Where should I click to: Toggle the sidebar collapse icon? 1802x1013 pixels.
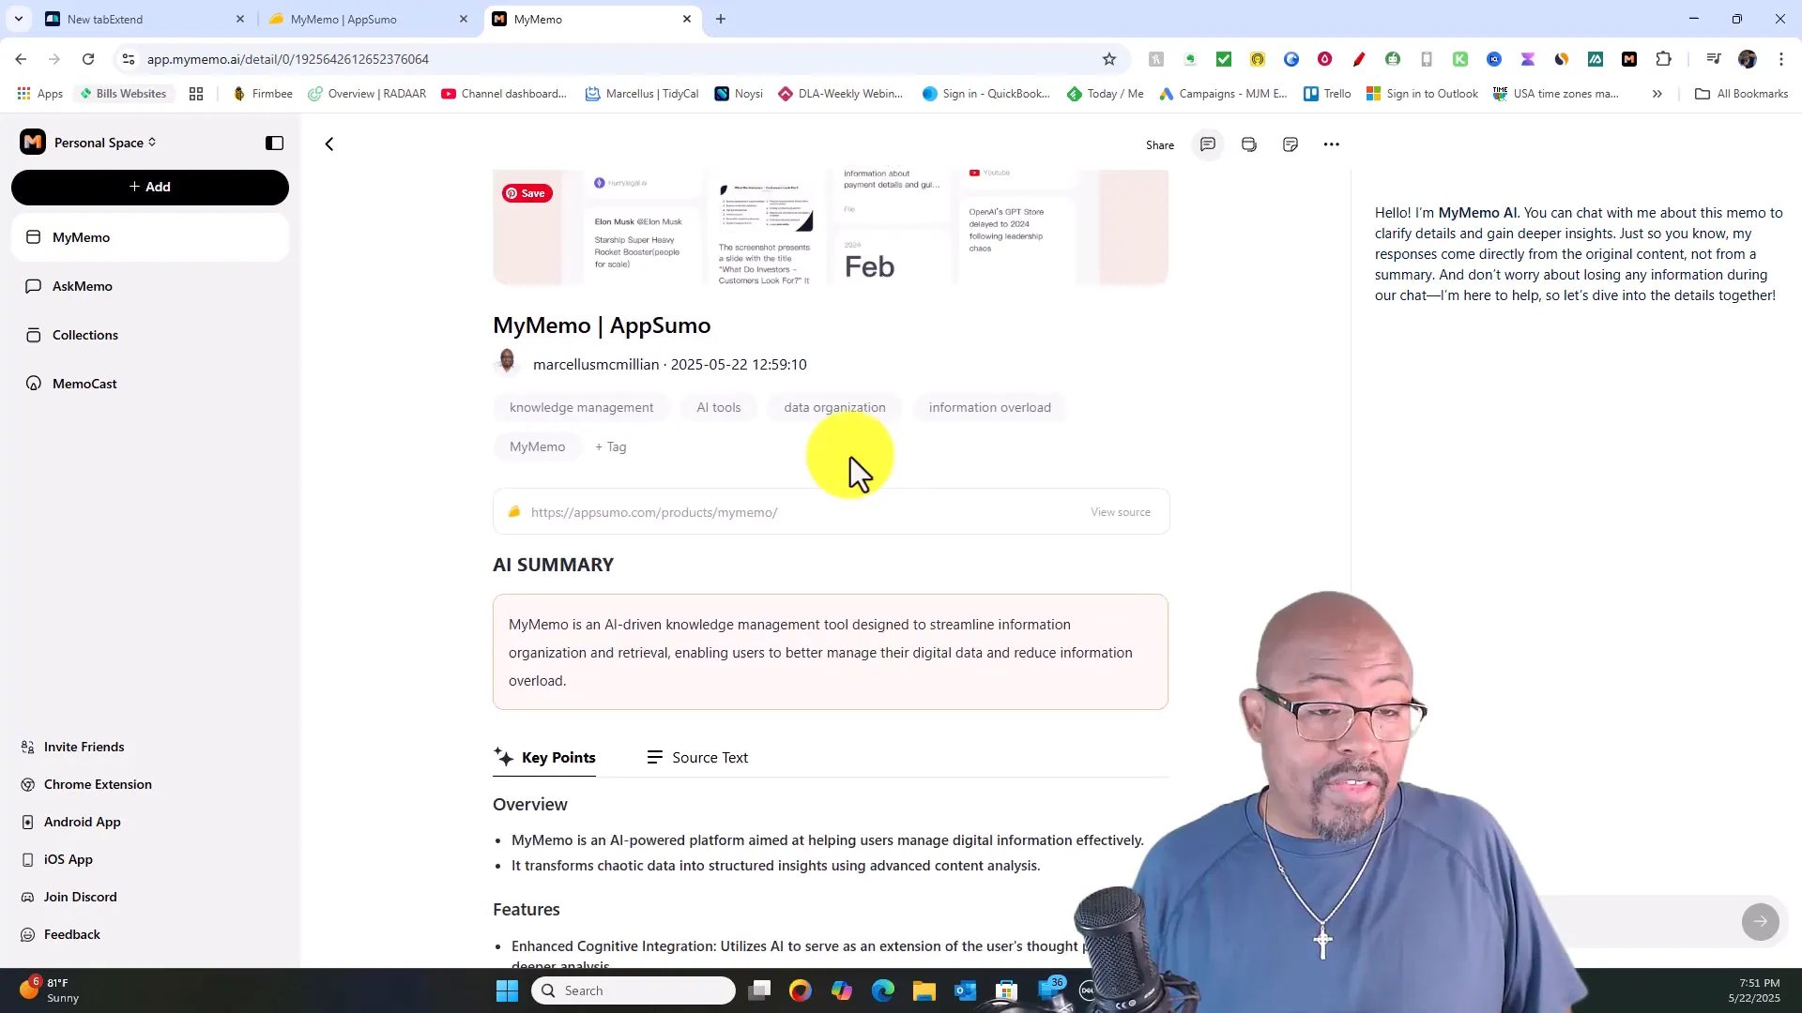coord(274,143)
